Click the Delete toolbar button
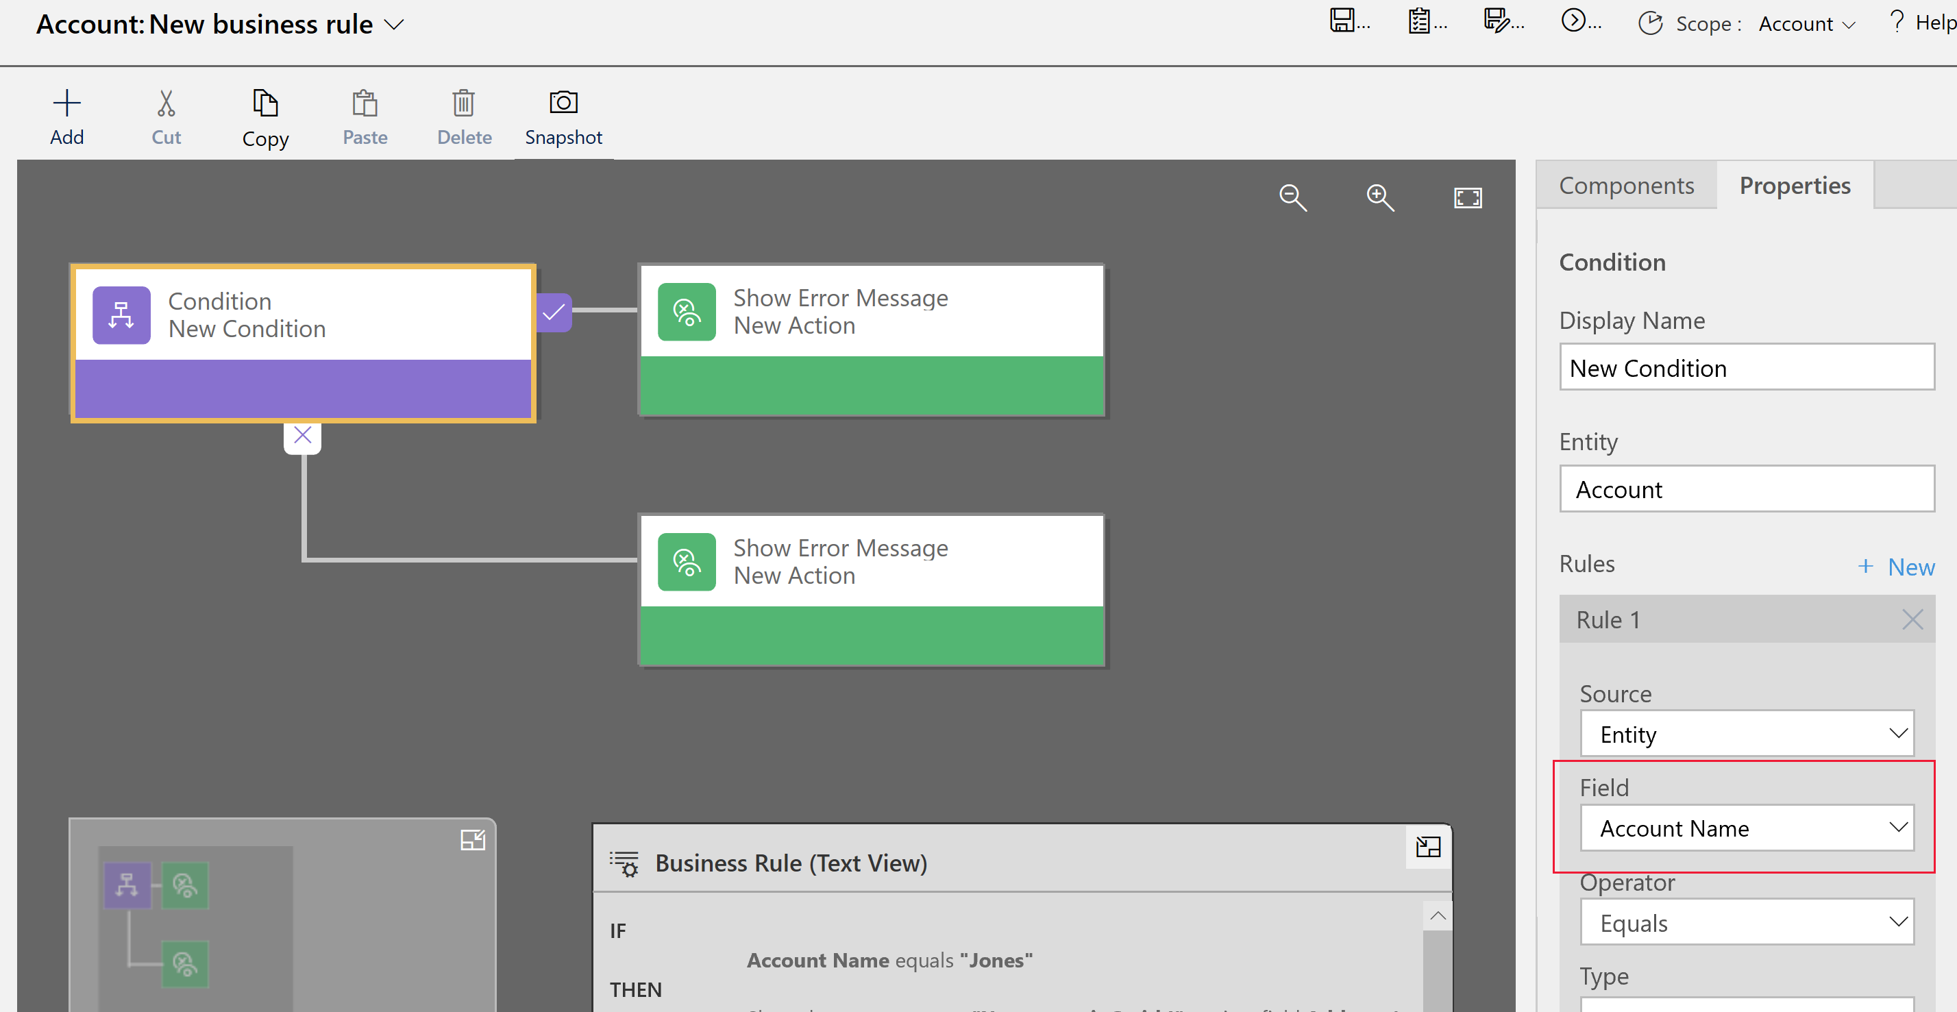 coord(462,116)
